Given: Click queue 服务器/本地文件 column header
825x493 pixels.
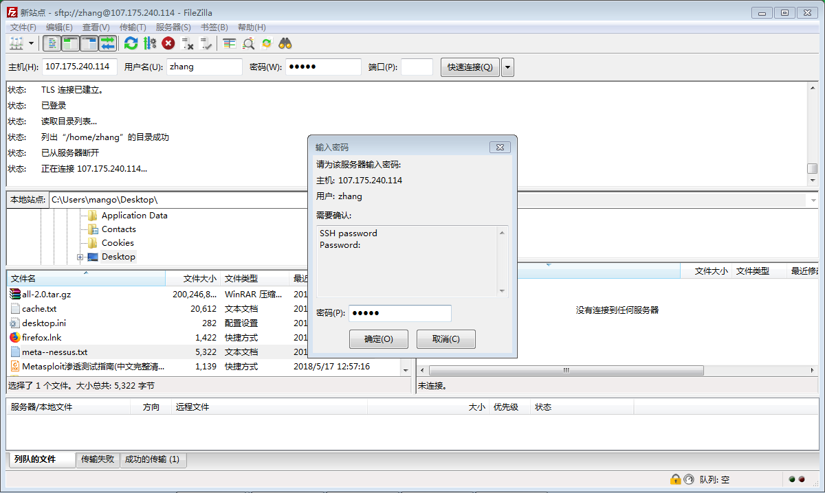Looking at the screenshot, I should tap(69, 407).
